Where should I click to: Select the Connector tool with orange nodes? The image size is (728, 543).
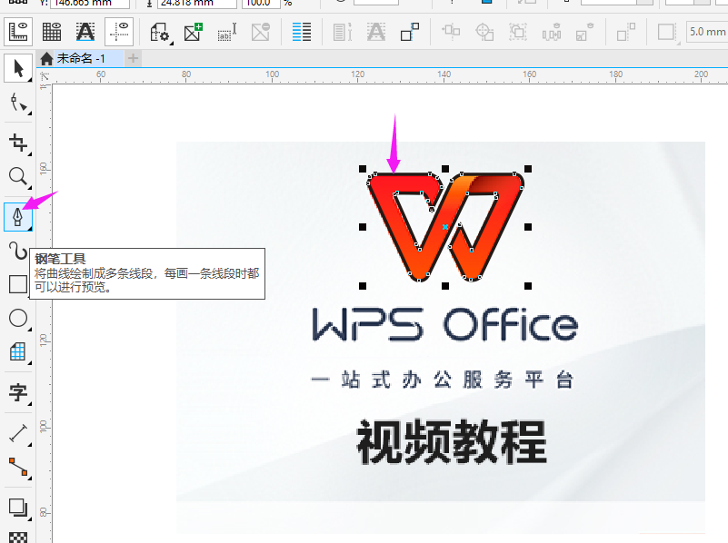(x=18, y=467)
